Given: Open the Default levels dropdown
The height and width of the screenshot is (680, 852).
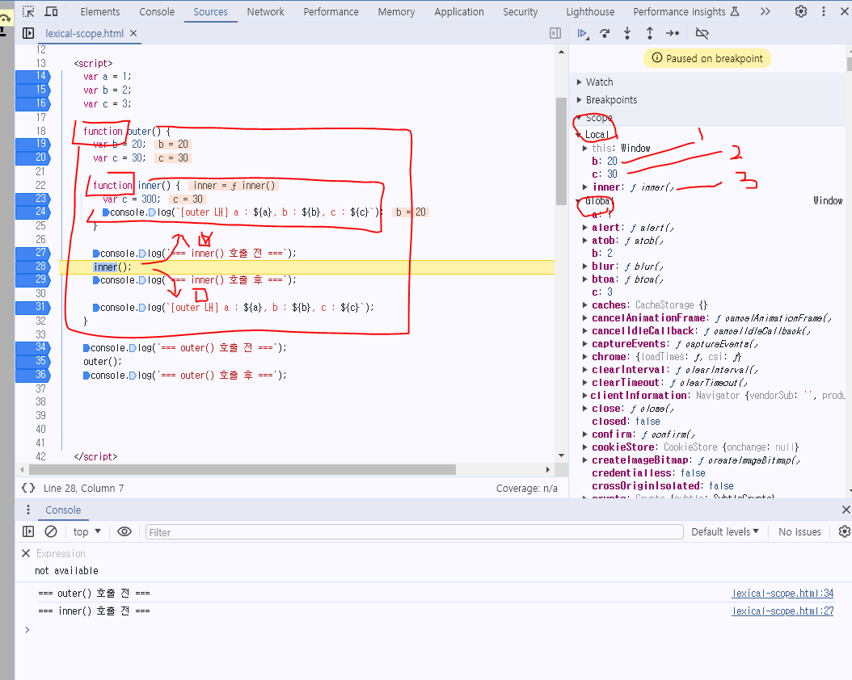Looking at the screenshot, I should (725, 532).
